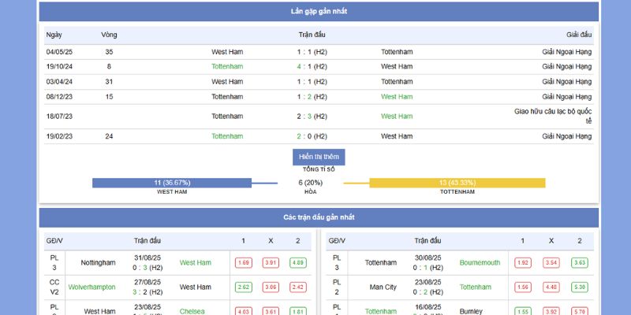The image size is (631, 315).
Task: Click the 04/05/25 match score 1 : 1
Action: [x=312, y=52]
